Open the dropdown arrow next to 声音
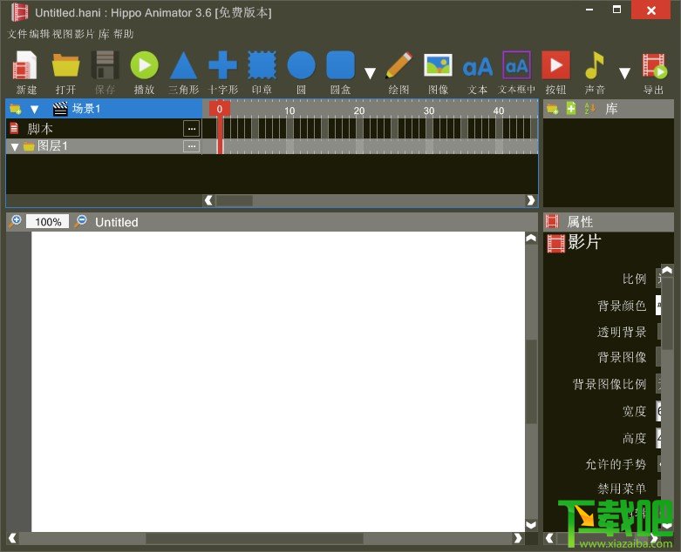The image size is (681, 552). point(624,73)
